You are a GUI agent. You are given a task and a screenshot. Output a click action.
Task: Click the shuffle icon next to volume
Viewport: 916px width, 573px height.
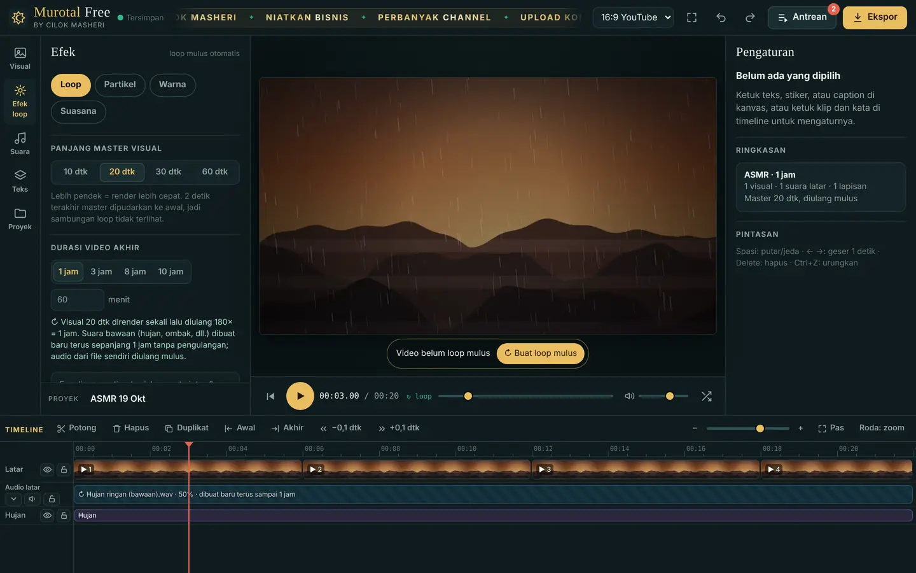pos(707,396)
